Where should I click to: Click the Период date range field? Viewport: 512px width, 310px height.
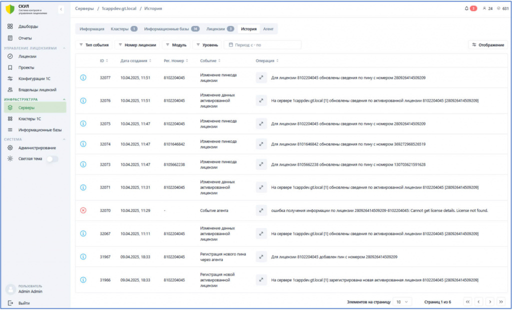point(262,45)
